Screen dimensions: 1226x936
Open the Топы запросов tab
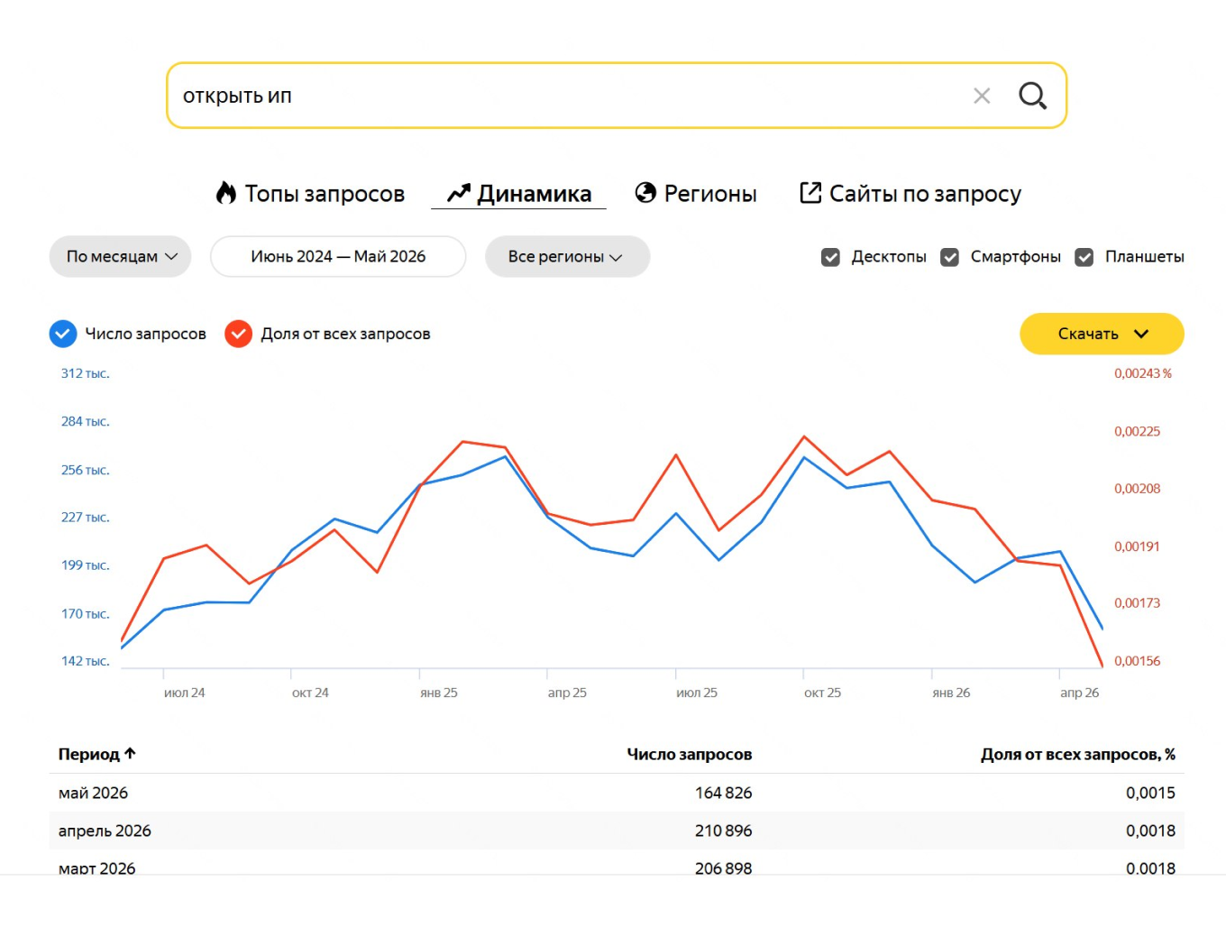pos(310,194)
